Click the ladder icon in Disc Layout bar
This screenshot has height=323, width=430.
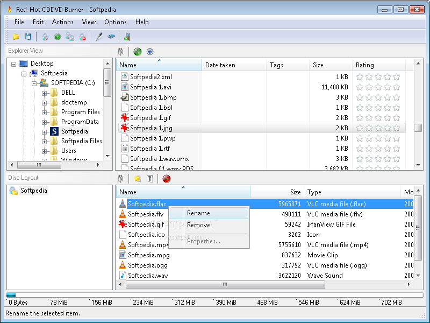click(x=120, y=179)
